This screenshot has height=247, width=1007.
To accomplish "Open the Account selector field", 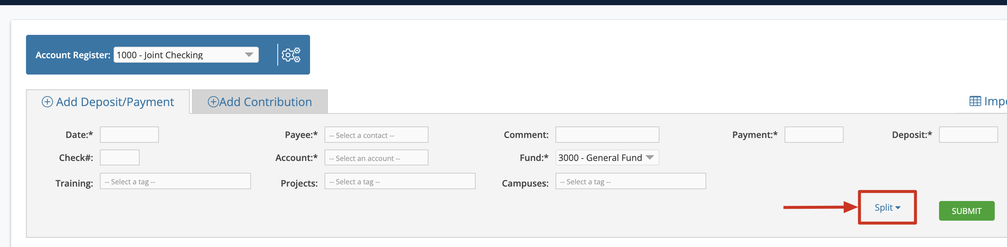I will point(376,158).
